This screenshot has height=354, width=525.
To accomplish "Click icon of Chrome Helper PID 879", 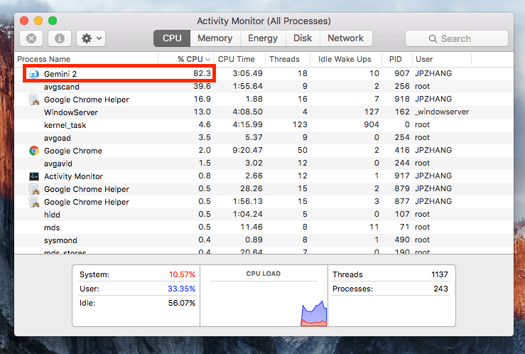I will point(34,189).
